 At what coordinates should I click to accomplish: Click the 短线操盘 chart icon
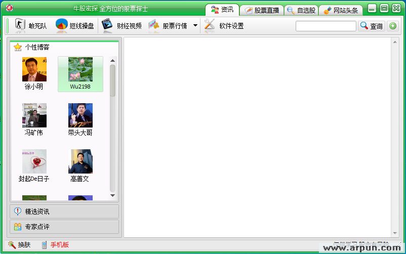[x=62, y=25]
